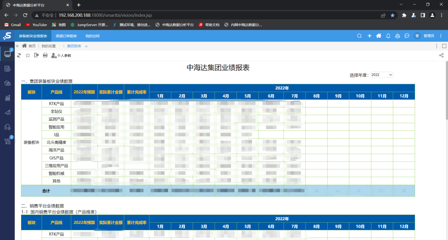Open the three-dot menu in blue header
This screenshot has width=448, height=240.
coord(441,36)
